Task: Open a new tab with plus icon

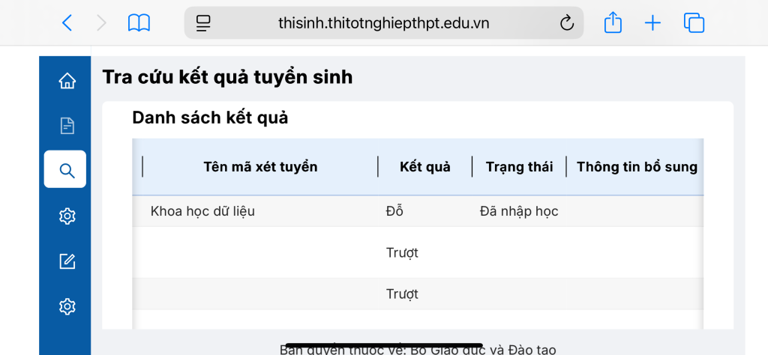Action: pos(652,23)
